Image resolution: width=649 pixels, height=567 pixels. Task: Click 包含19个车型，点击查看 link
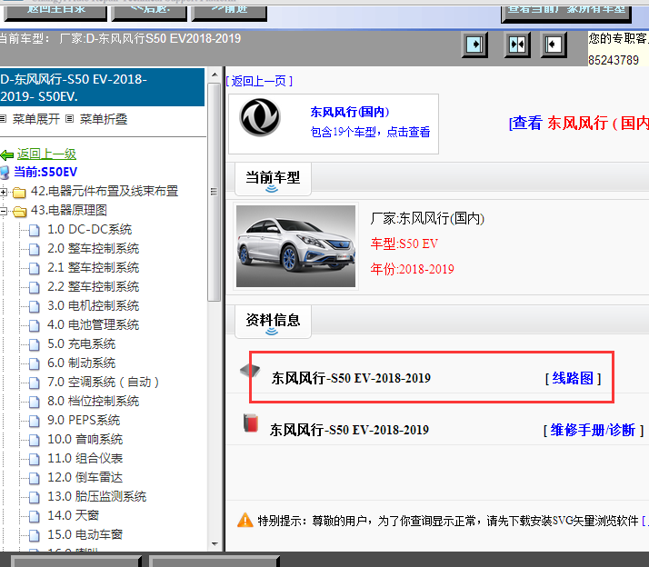[370, 132]
